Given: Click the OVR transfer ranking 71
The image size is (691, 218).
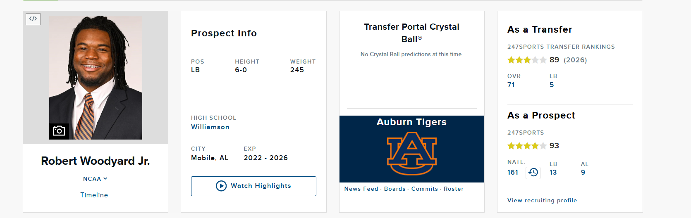Looking at the screenshot, I should point(511,85).
